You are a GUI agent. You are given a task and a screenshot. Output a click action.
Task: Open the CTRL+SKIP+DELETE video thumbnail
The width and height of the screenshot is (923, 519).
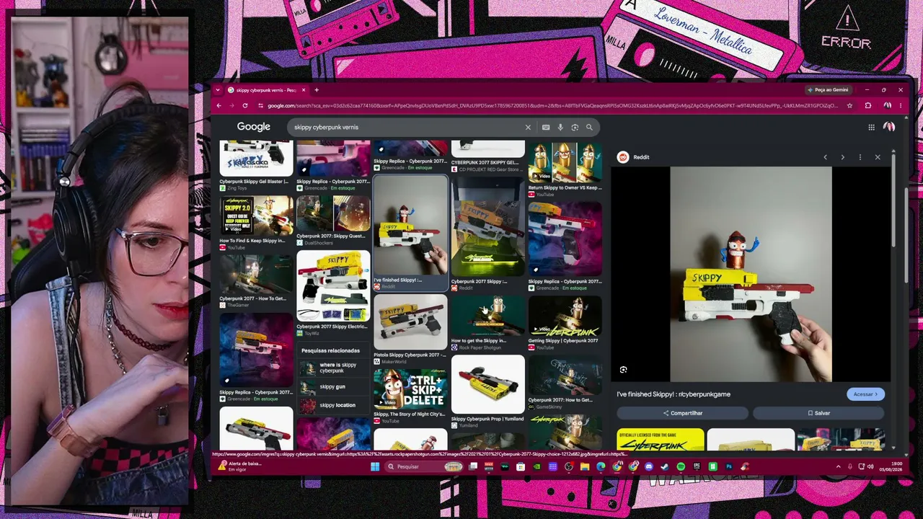coord(410,389)
